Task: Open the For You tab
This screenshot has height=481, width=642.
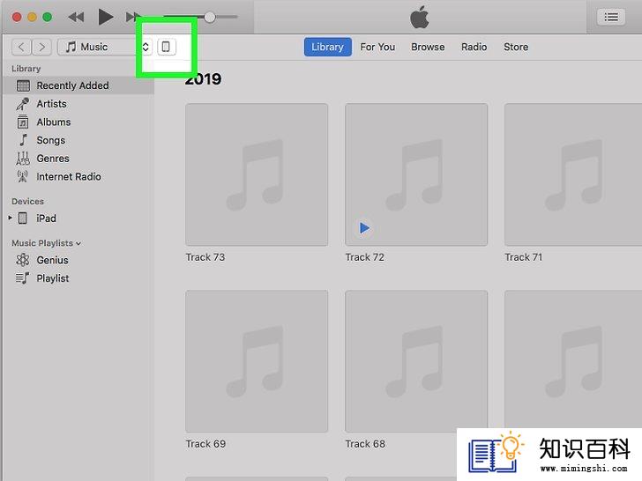Action: (377, 47)
